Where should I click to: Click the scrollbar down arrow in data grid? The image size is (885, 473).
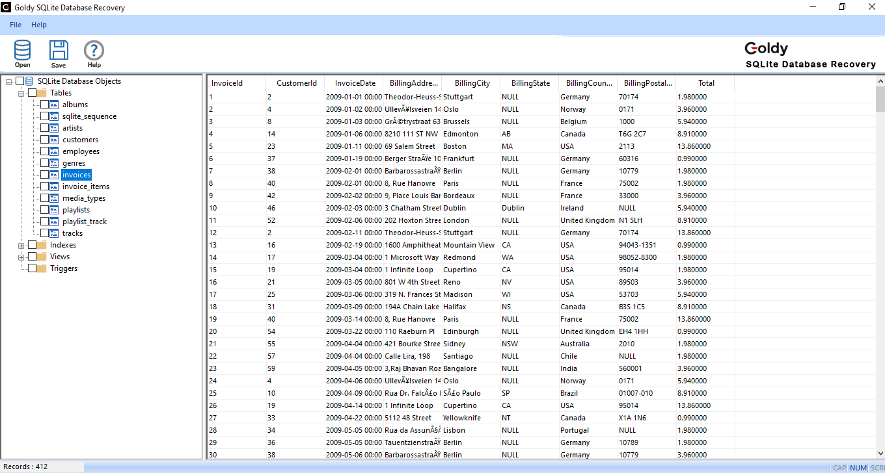(x=880, y=454)
